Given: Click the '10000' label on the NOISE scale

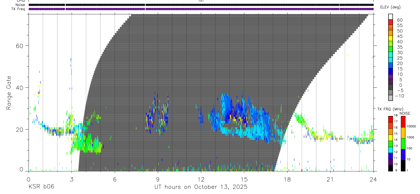Looking at the screenshot, I should click(412, 126).
